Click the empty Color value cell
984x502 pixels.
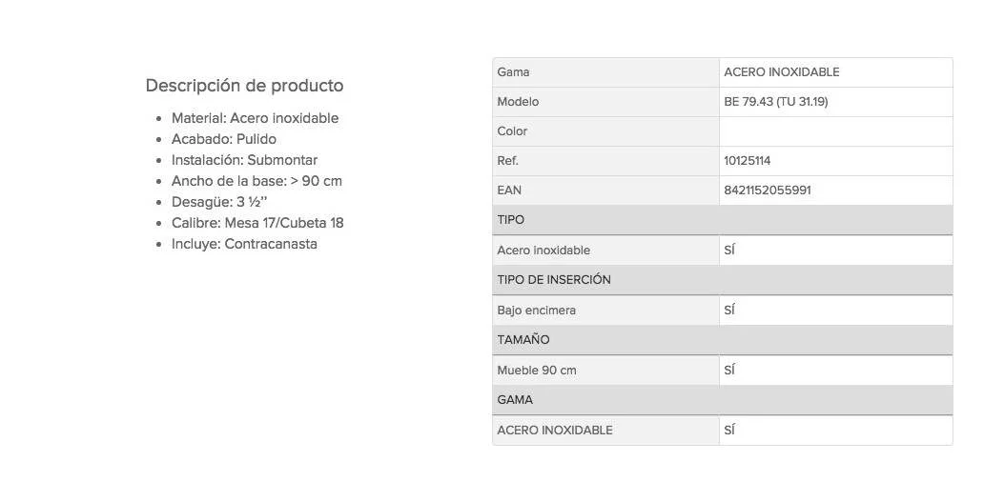coord(835,131)
